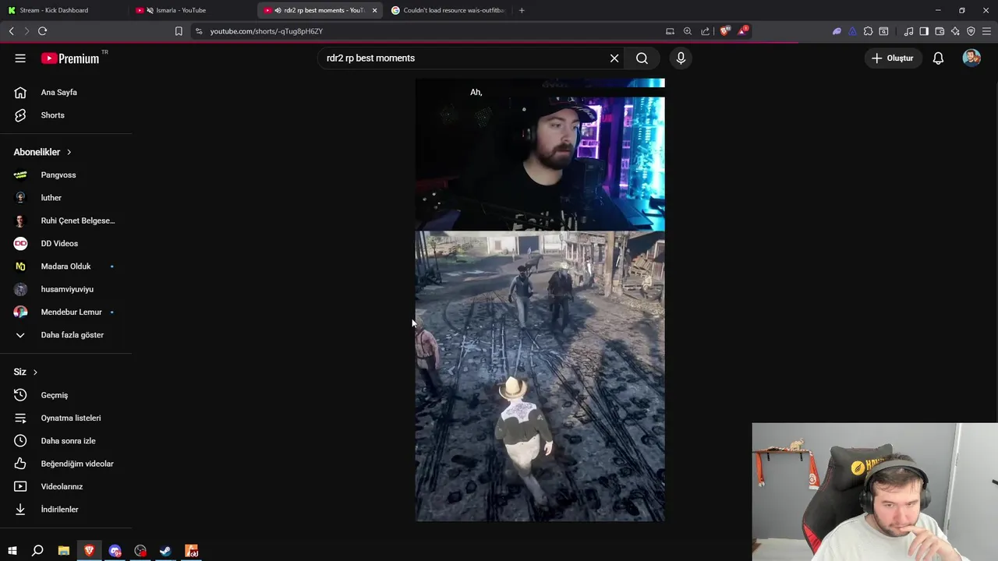
Task: Open the account avatar menu
Action: point(971,58)
